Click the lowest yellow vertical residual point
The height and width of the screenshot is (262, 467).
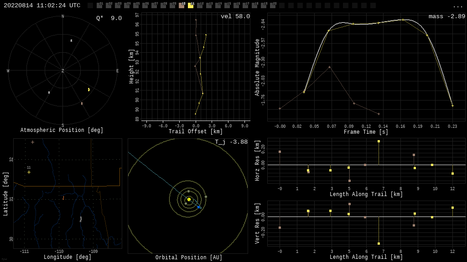coord(379,244)
